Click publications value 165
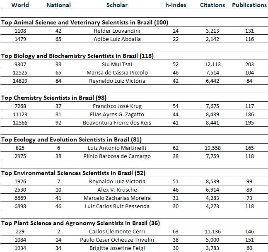268x252 pixels. (249, 148)
